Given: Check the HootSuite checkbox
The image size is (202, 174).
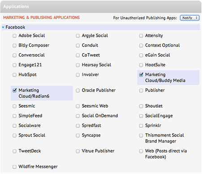Looking at the screenshot, I should pyautogui.click(x=141, y=65).
